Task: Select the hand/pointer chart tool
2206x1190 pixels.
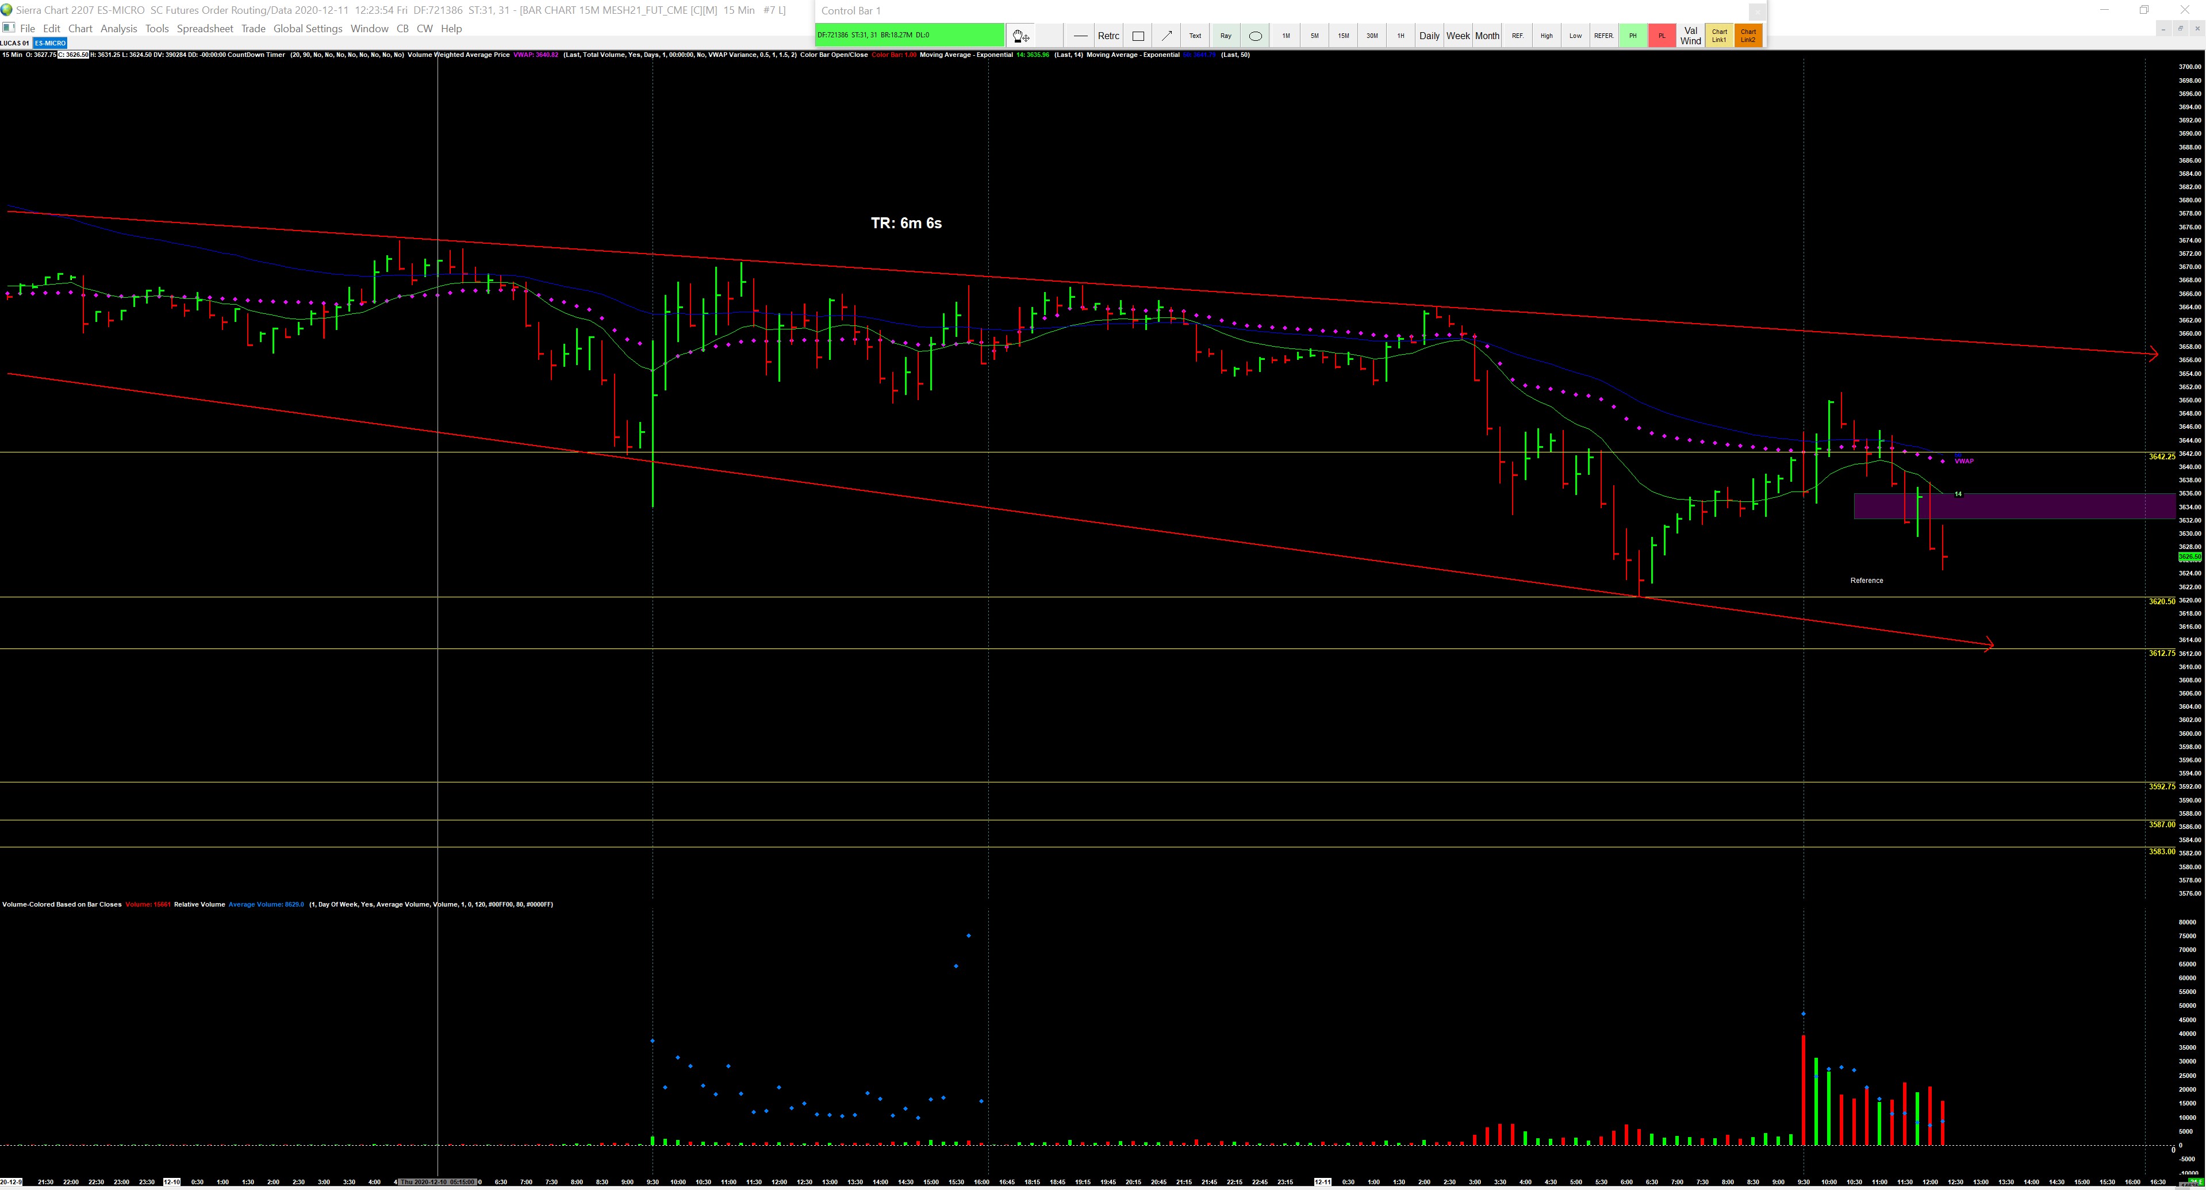Action: [x=1020, y=36]
